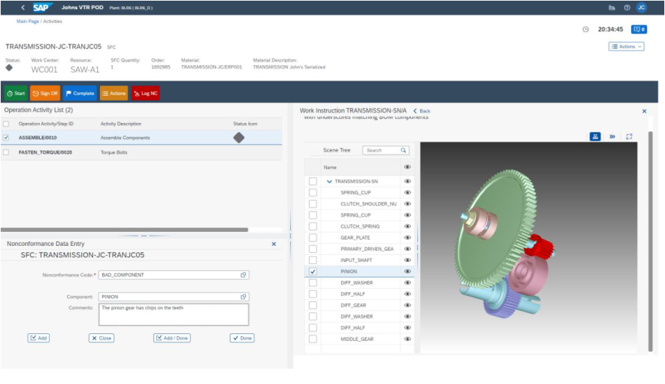Click the Add button in NC entry
Image resolution: width=665 pixels, height=384 pixels.
pyautogui.click(x=39, y=338)
